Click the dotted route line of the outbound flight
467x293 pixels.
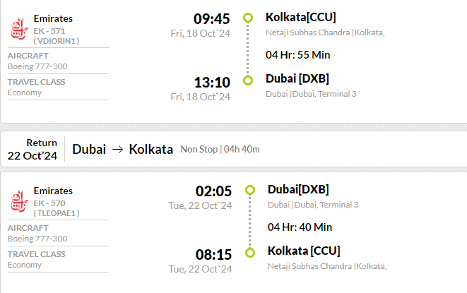(x=248, y=49)
